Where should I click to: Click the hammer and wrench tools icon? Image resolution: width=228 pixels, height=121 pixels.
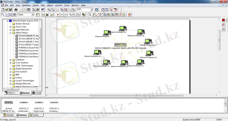coord(117,14)
